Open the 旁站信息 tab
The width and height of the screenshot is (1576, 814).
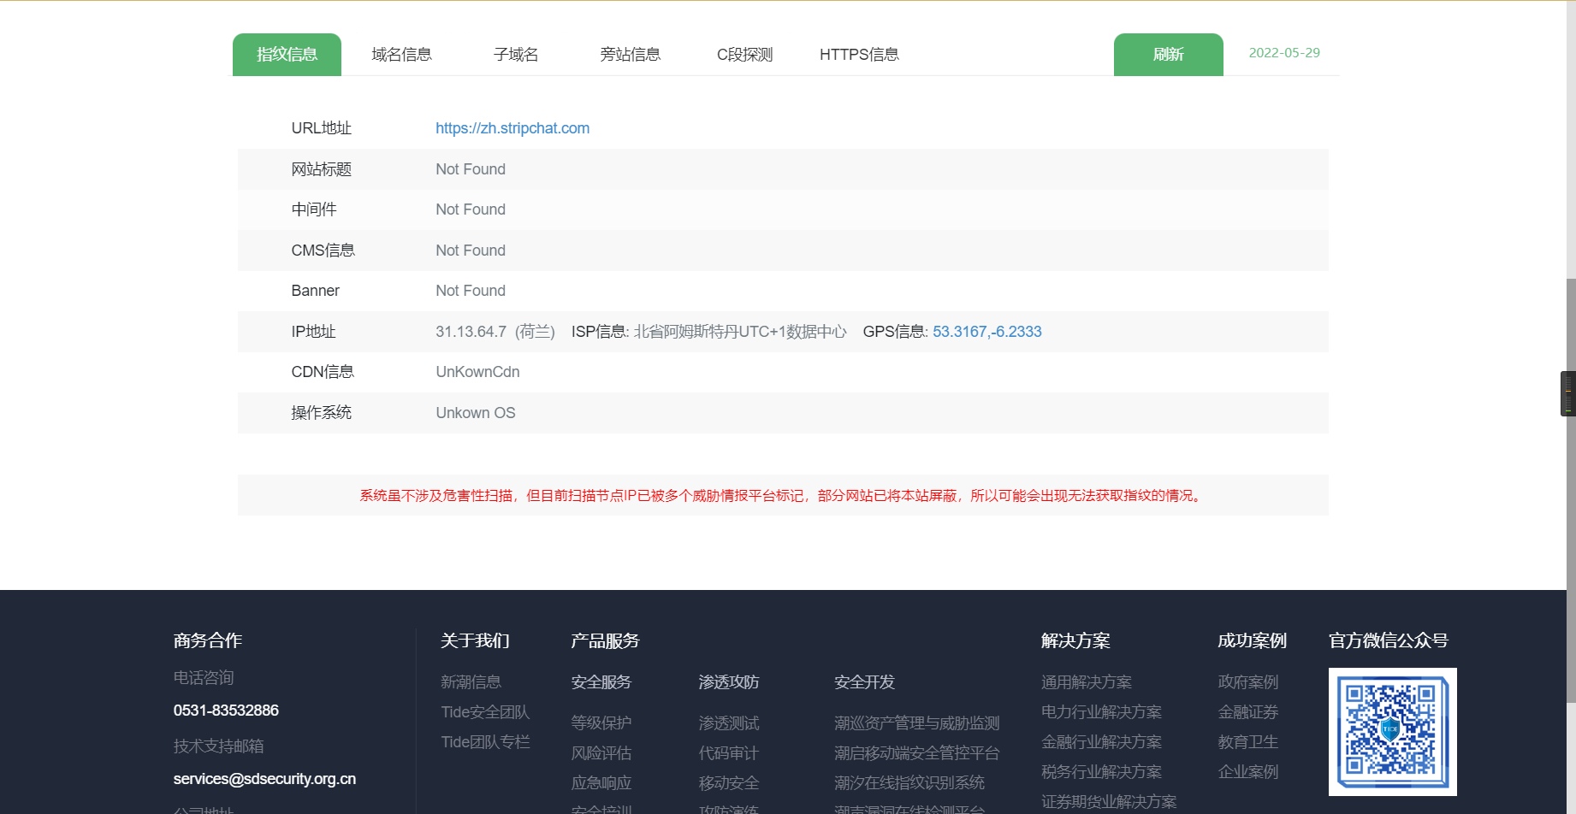pyautogui.click(x=631, y=55)
